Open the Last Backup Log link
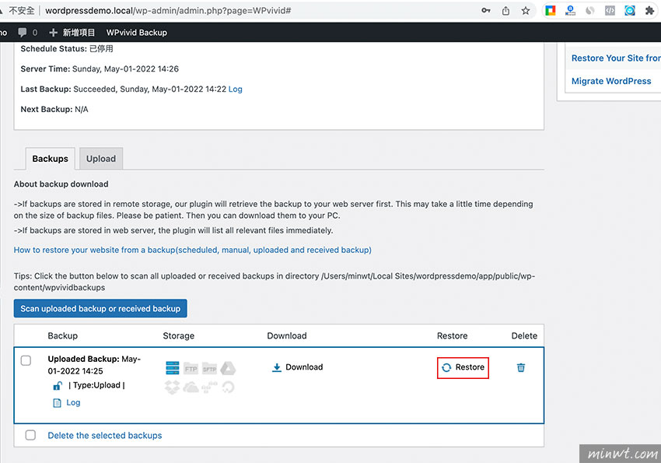This screenshot has width=661, height=463. [235, 89]
